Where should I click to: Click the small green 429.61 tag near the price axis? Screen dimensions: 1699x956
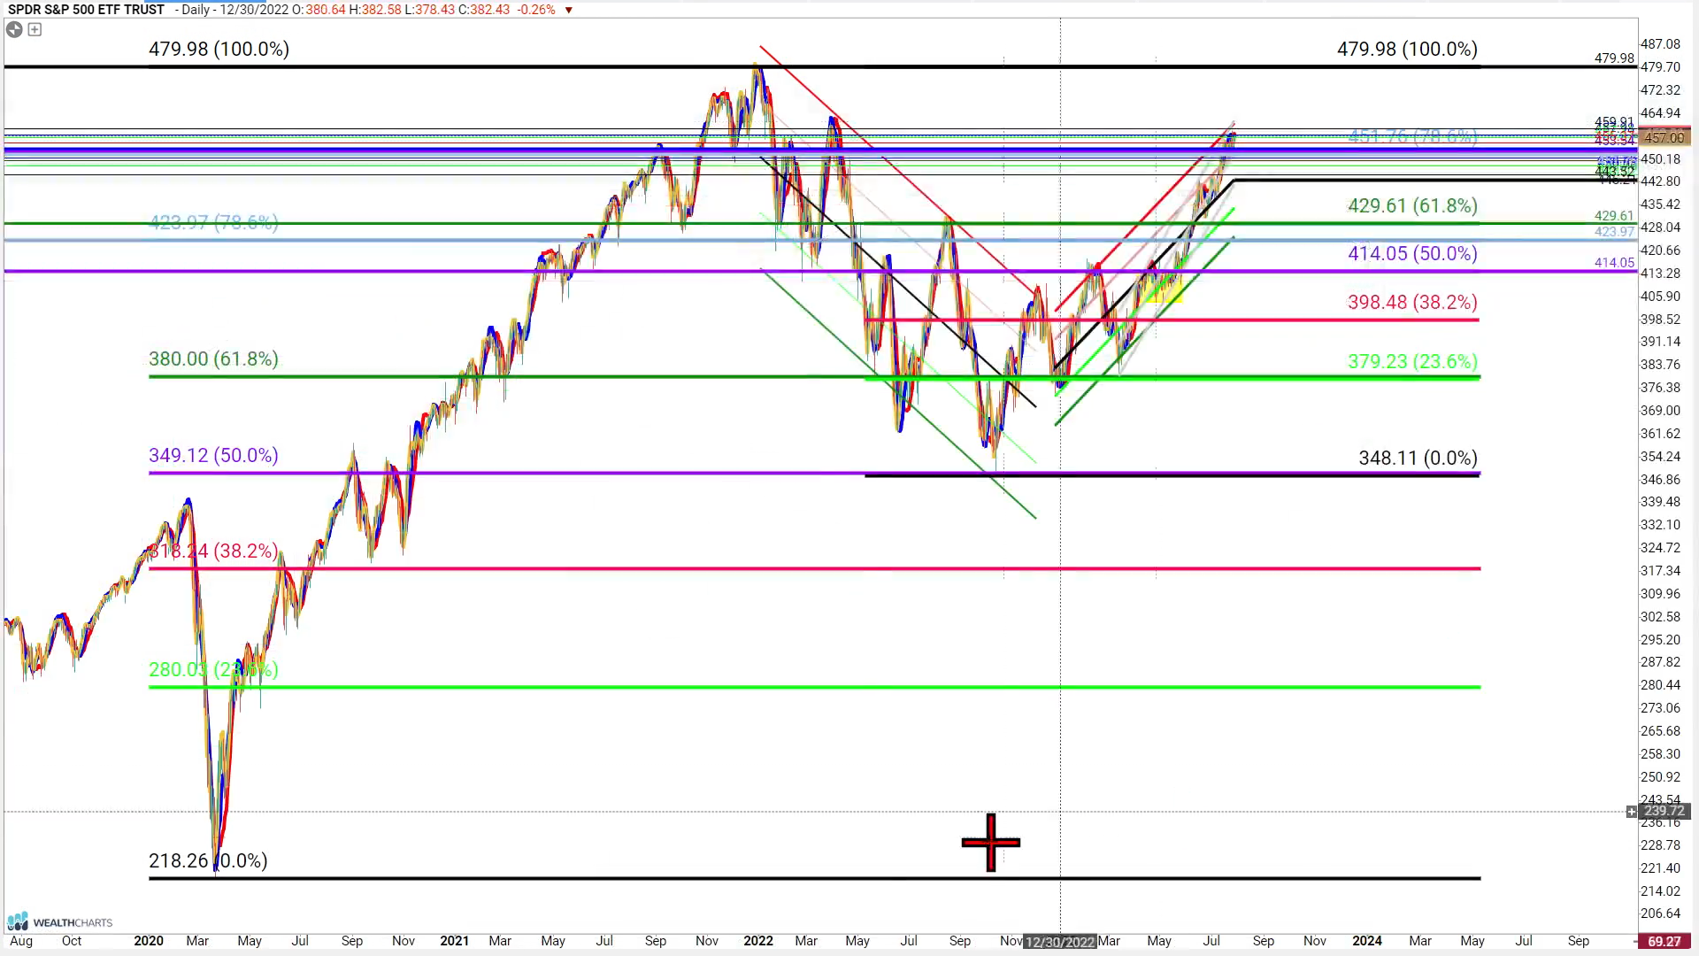(x=1614, y=215)
